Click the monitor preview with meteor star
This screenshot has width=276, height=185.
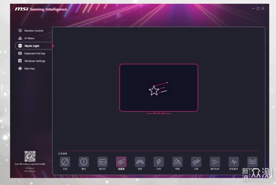tap(159, 89)
